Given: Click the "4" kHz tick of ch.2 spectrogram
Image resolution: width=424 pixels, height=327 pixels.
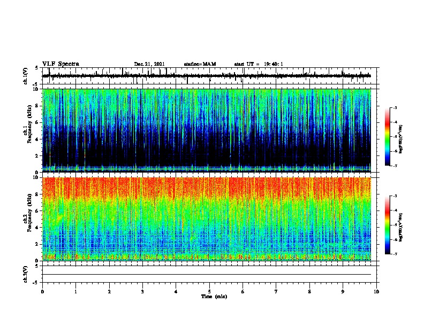Looking at the screenshot, I should tap(37, 228).
